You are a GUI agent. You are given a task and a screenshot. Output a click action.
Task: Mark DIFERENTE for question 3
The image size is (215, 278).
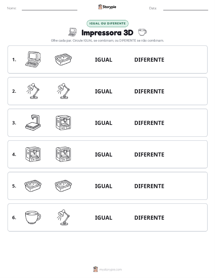[149, 123]
